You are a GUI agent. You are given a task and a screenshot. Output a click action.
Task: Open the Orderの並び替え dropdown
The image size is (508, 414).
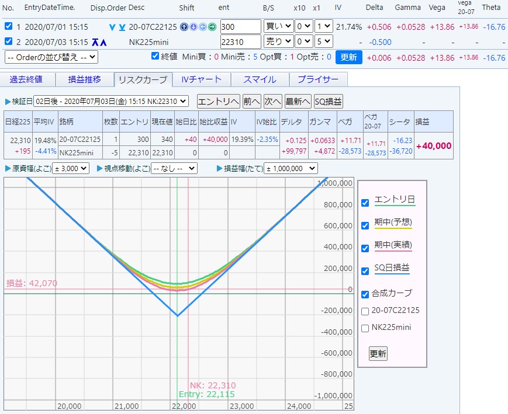pos(51,57)
